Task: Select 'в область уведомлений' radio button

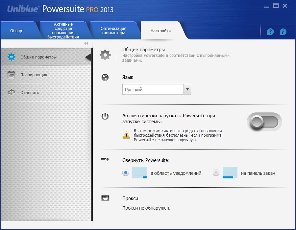Action: (126, 173)
